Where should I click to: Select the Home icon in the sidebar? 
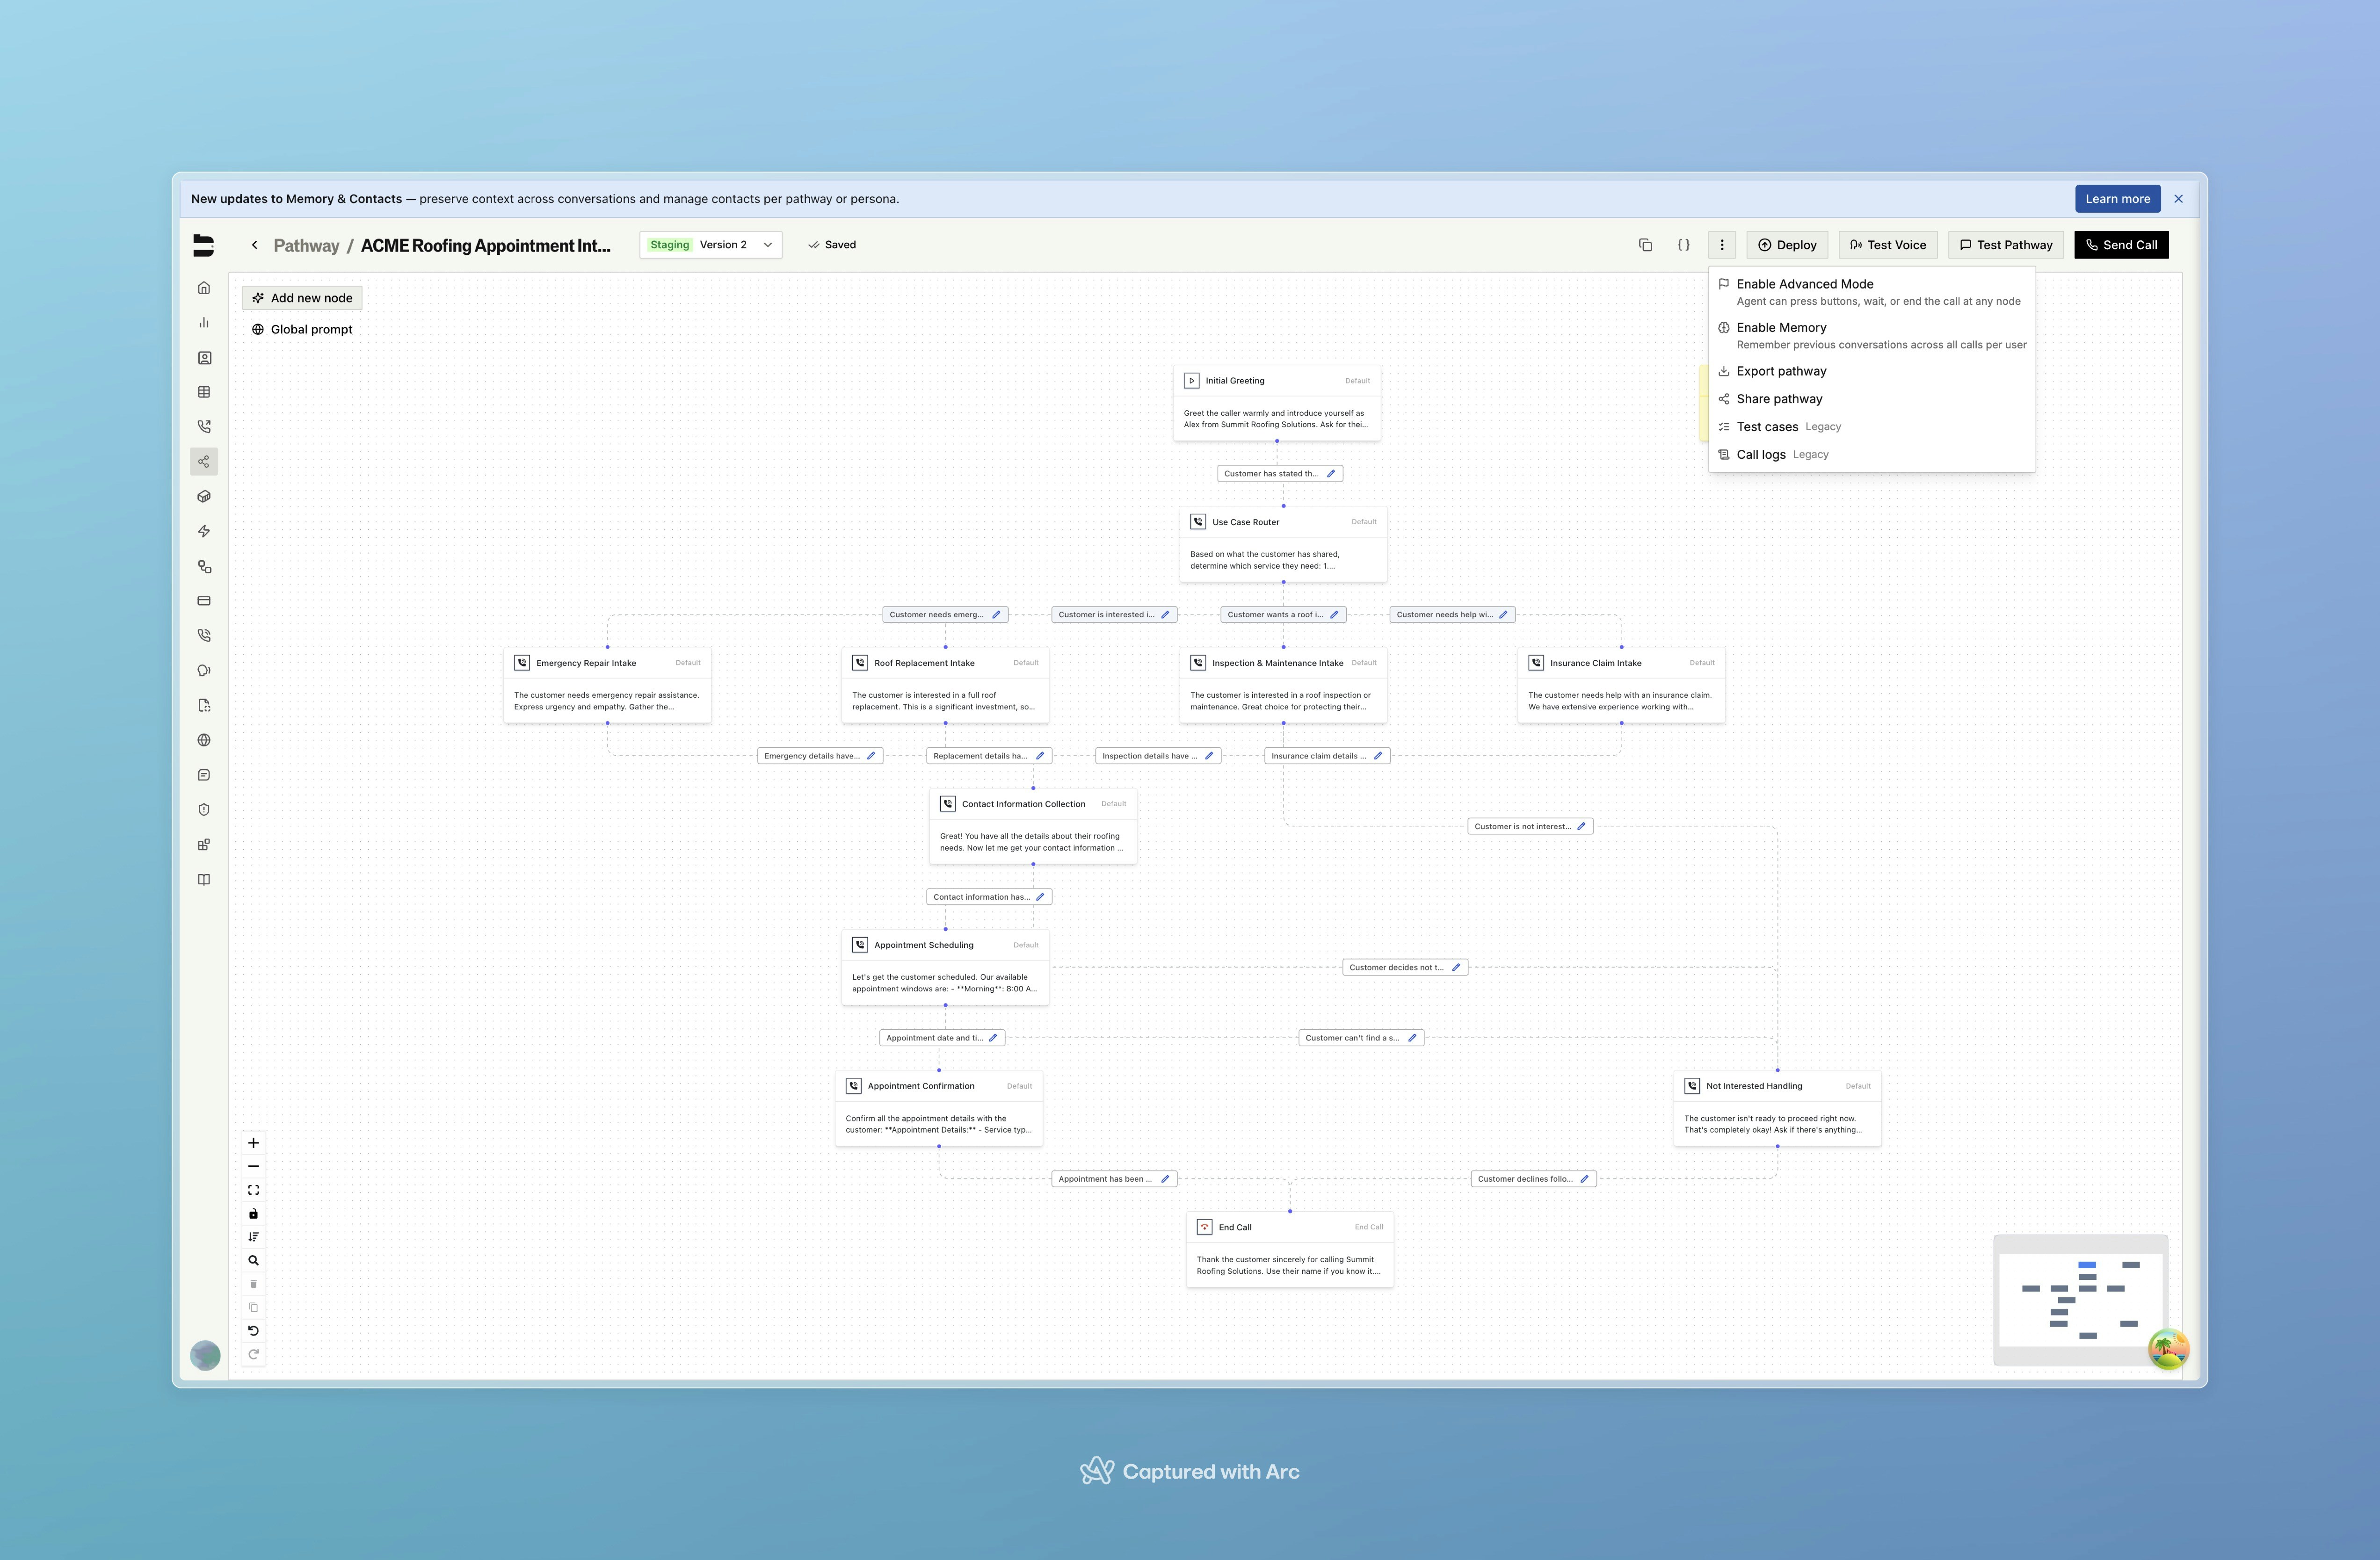(204, 287)
